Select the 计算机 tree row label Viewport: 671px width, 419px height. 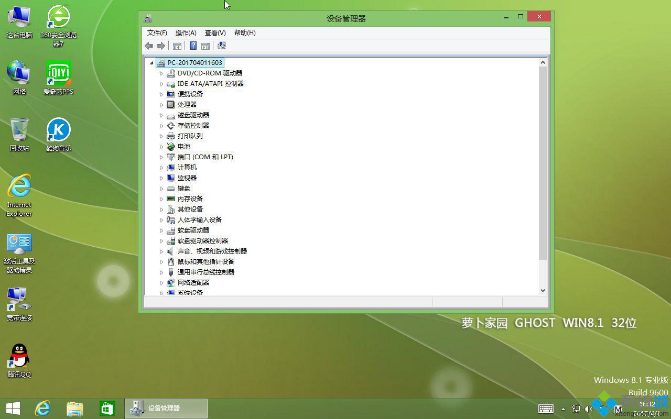[187, 168]
